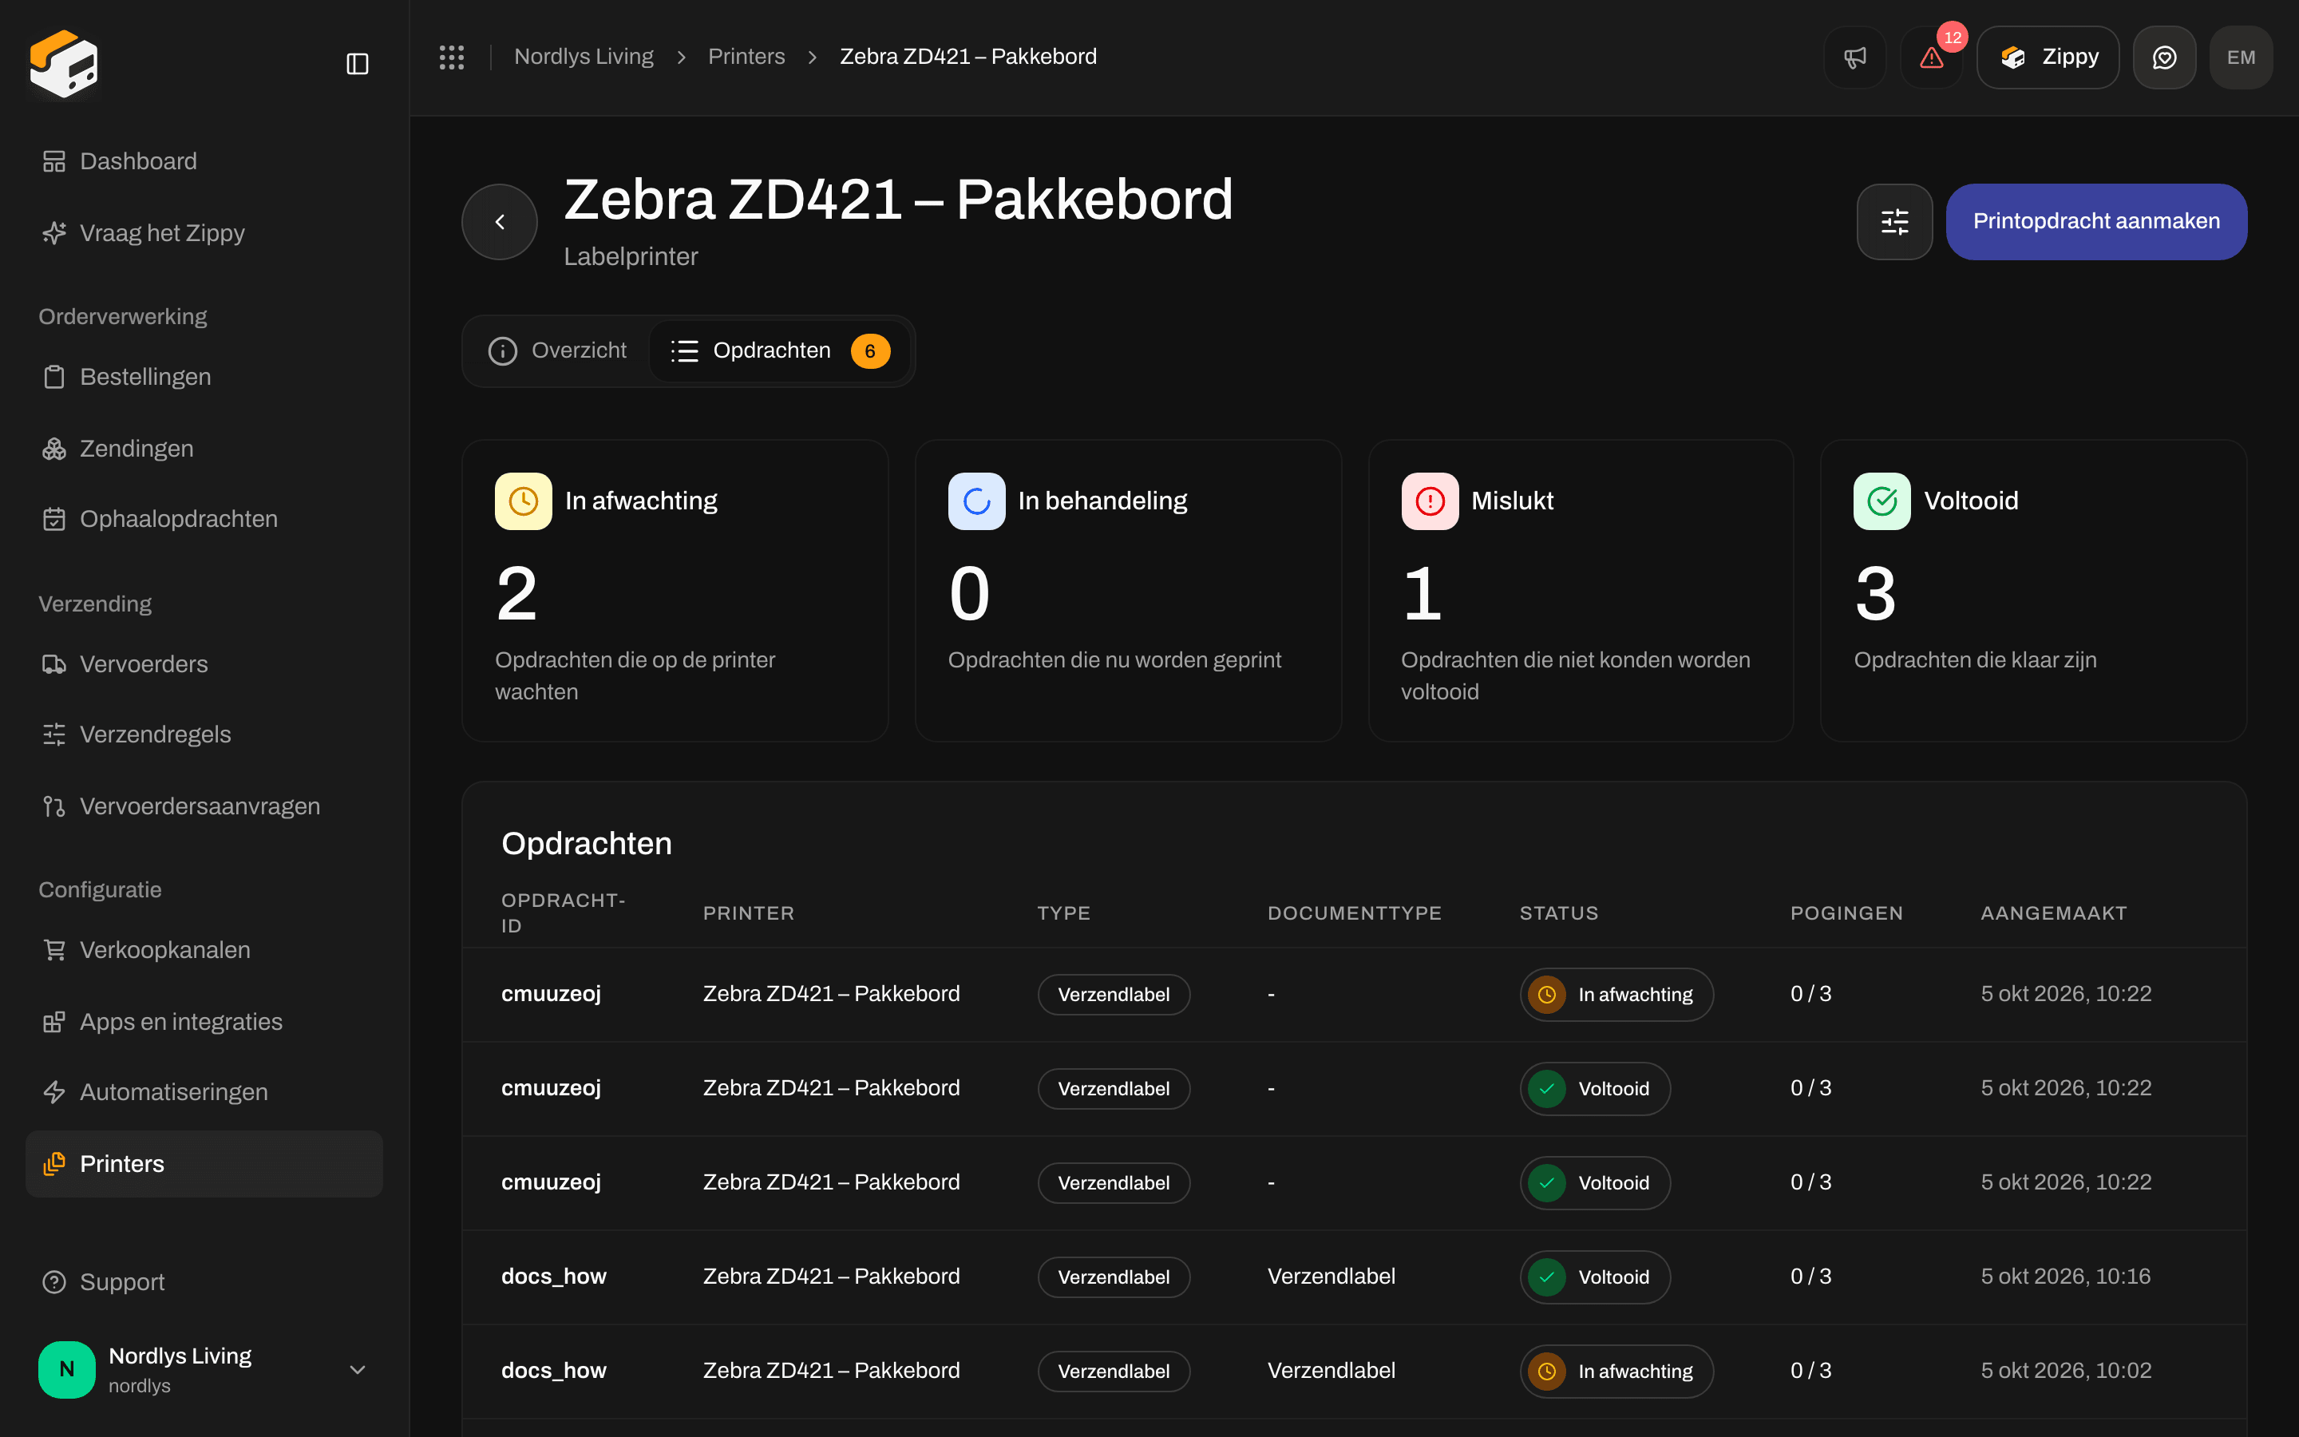Open announcements megaphone icon
Image resolution: width=2299 pixels, height=1437 pixels.
[x=1854, y=57]
